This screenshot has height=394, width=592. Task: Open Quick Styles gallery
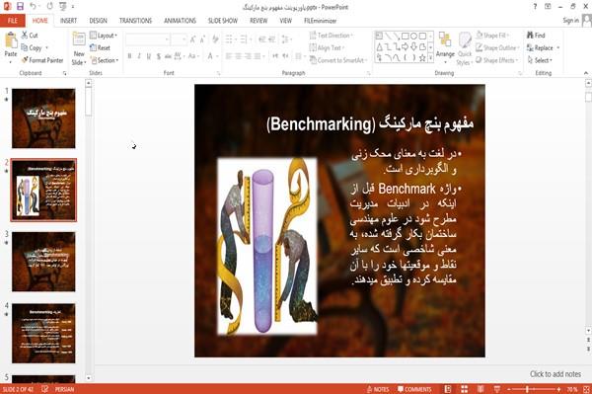465,48
